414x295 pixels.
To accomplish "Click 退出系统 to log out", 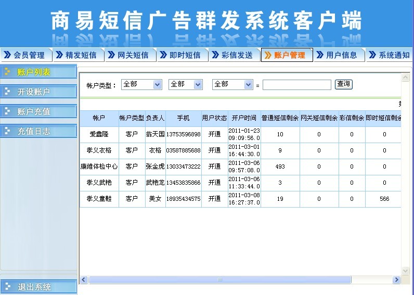I will 38,287.
